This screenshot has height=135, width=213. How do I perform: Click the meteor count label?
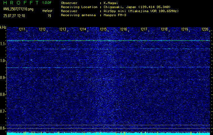pos(47,11)
